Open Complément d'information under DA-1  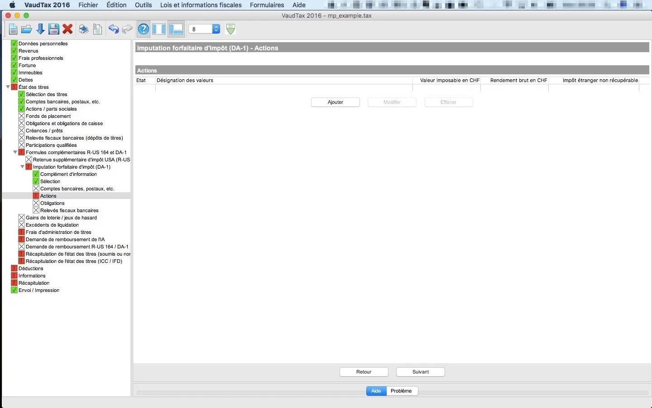pyautogui.click(x=68, y=174)
